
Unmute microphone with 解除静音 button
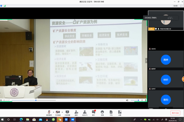[x=49, y=112]
